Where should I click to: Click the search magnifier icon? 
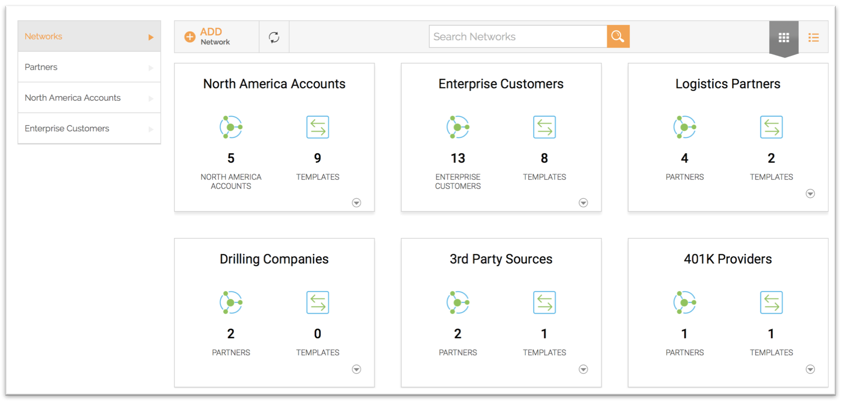(618, 36)
